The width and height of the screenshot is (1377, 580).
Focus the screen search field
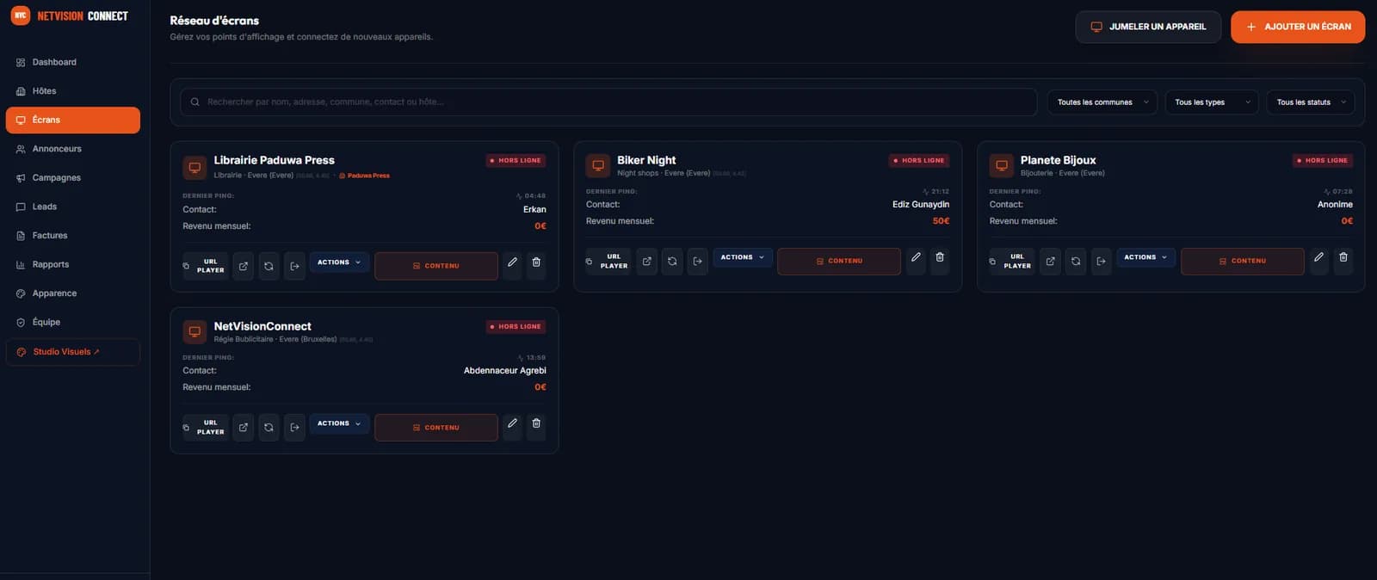pos(608,102)
